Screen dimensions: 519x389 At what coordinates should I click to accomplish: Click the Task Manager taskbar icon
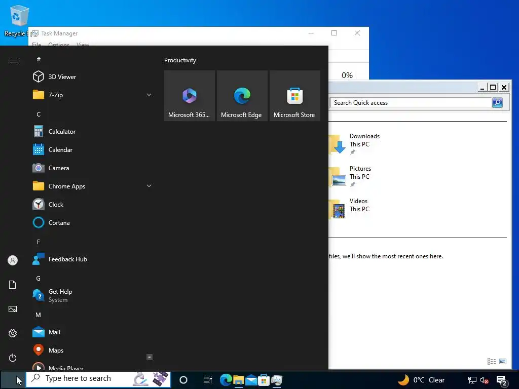tap(277, 380)
